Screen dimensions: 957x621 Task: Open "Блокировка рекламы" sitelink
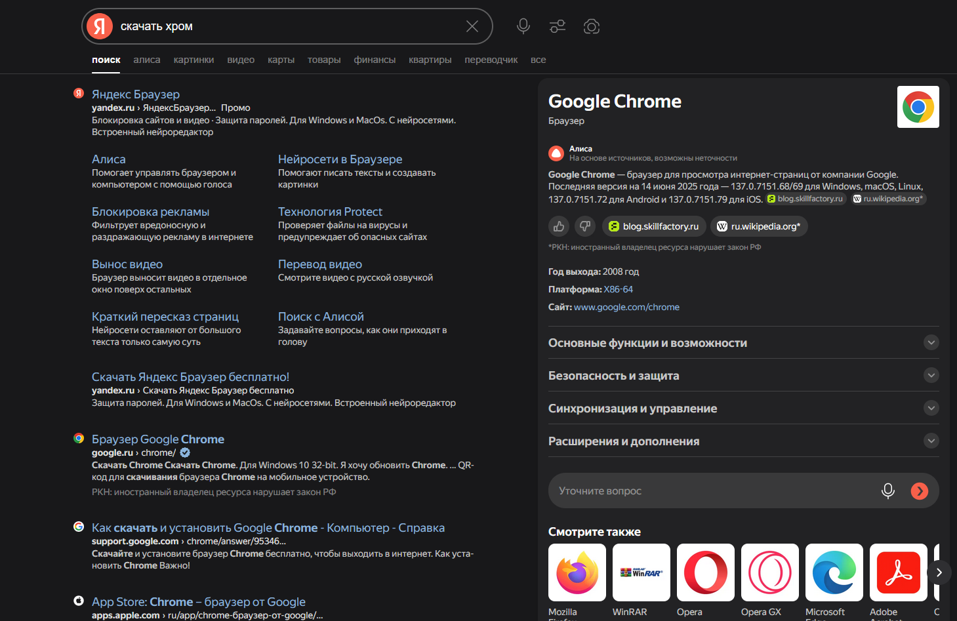pos(151,212)
